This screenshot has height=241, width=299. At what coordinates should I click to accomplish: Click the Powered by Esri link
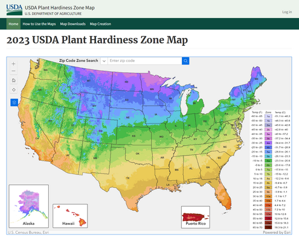(277, 233)
